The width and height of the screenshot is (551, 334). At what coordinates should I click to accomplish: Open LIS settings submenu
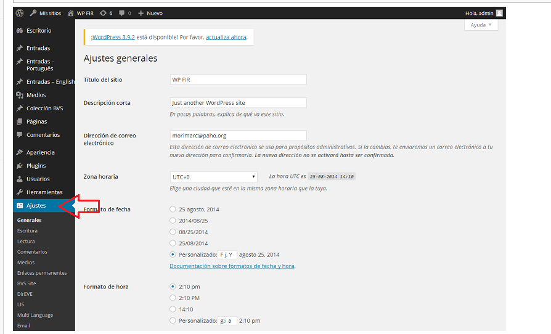(21, 304)
